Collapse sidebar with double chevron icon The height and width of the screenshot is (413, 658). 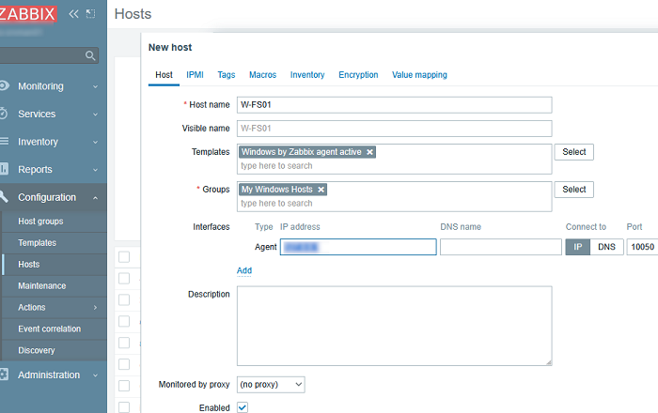(73, 14)
